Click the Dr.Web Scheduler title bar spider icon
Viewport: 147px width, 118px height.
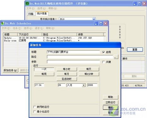(x=3, y=23)
